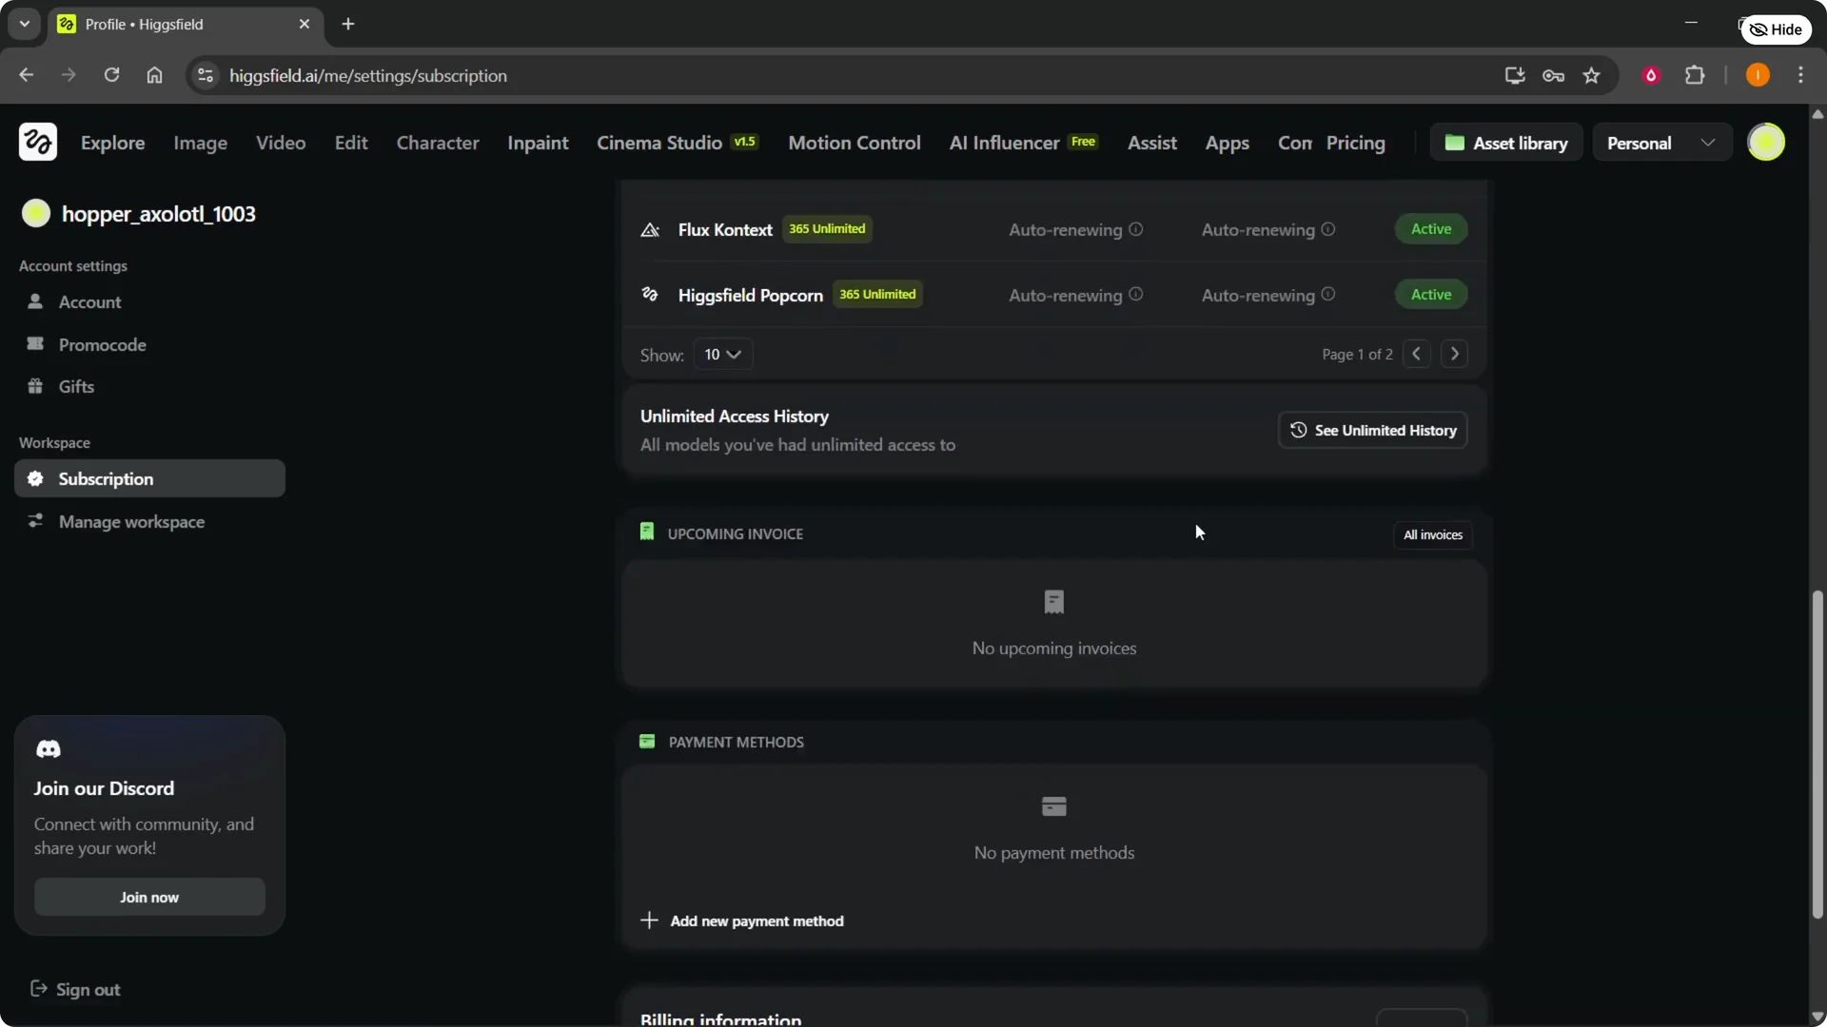Image resolution: width=1827 pixels, height=1027 pixels.
Task: Open the user avatar menu
Action: click(1768, 142)
